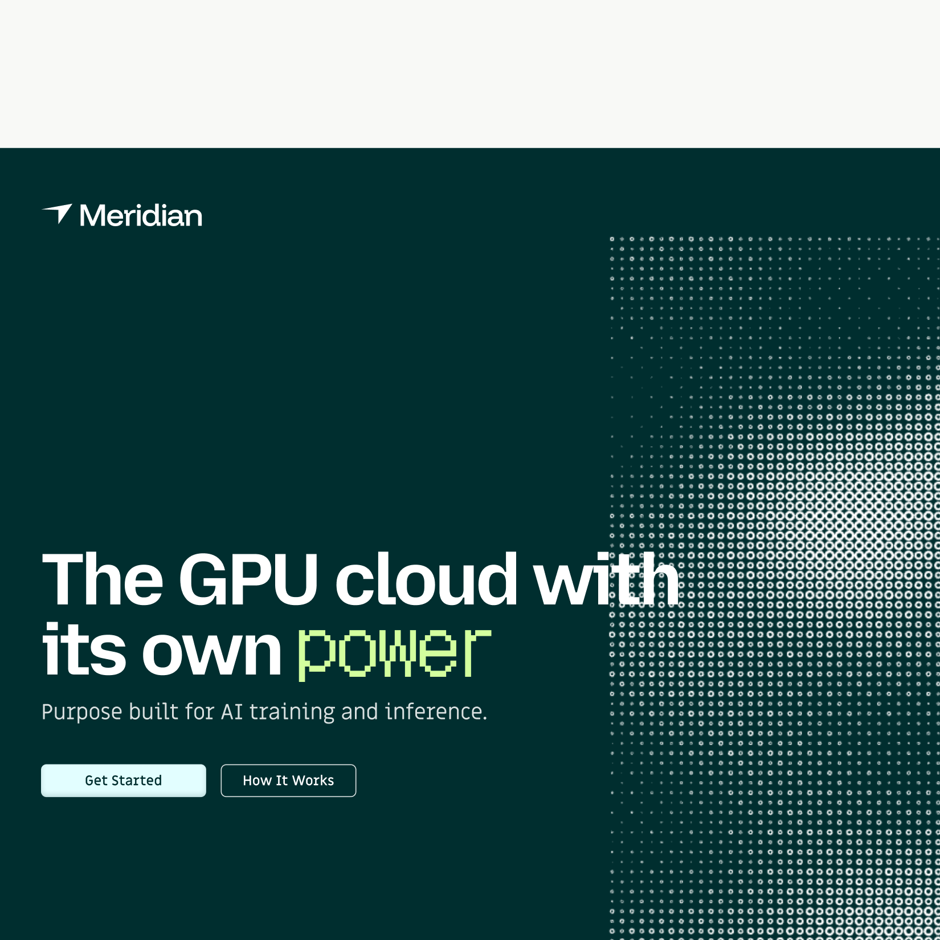This screenshot has width=940, height=940.
Task: Click the Meridian arrow logo icon
Action: click(58, 214)
